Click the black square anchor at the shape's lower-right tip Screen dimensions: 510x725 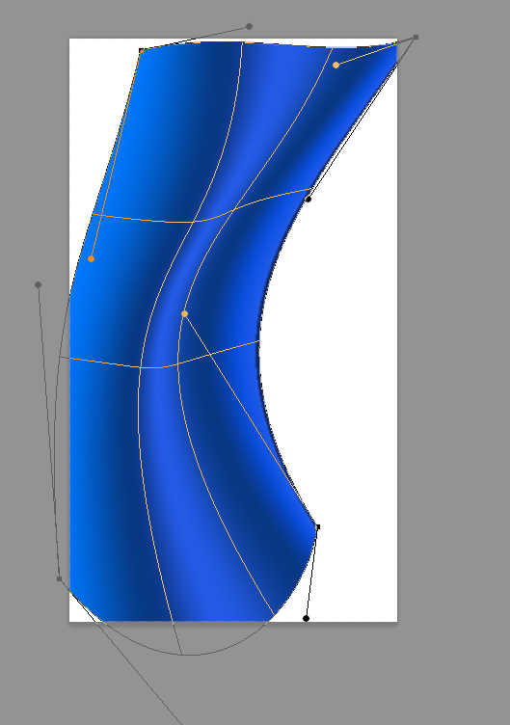[x=317, y=526]
